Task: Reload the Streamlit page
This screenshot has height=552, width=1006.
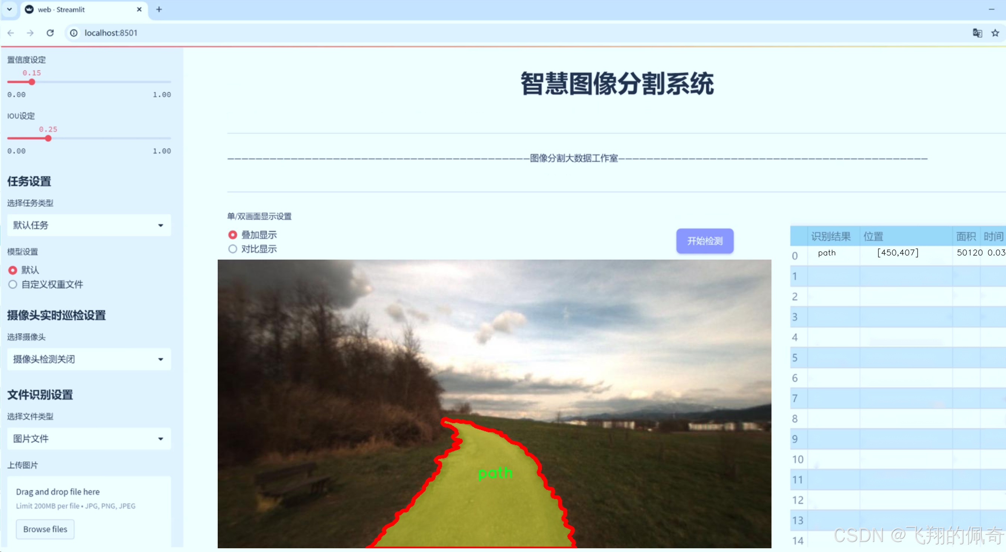Action: tap(50, 33)
